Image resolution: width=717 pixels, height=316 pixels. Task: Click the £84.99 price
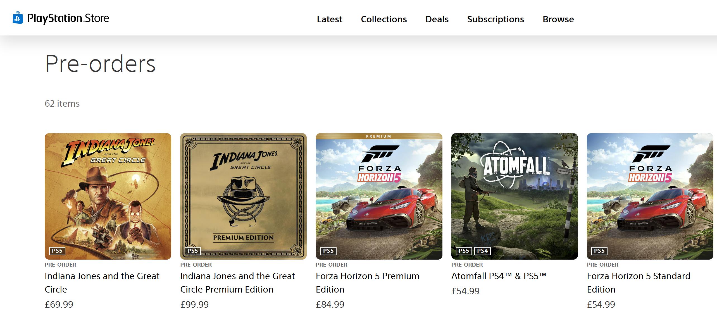pyautogui.click(x=330, y=304)
